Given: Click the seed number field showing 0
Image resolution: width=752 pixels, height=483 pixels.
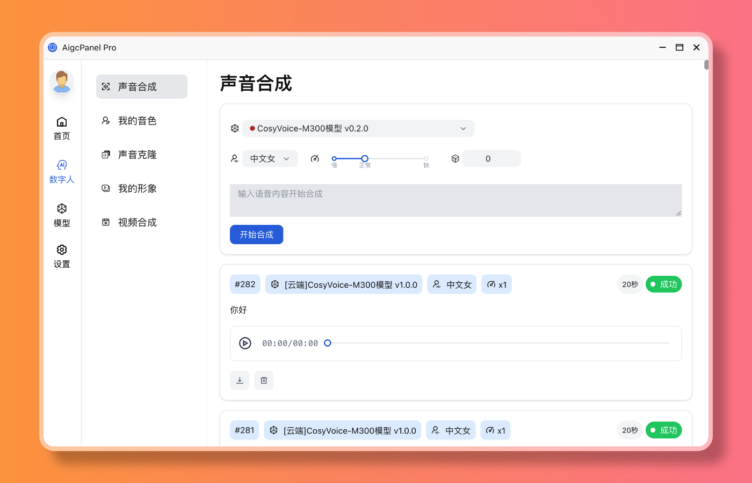Looking at the screenshot, I should click(491, 159).
